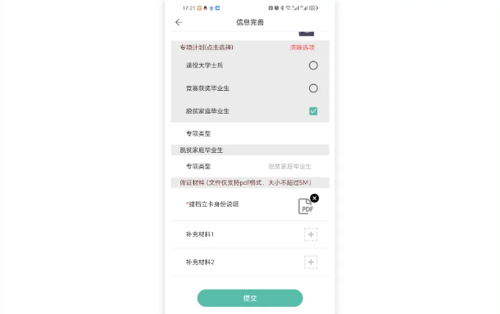Viewport: 500px width, 314px height.
Task: Tap the 脱贫家庭毕业生 gray section header
Action: tap(250, 150)
